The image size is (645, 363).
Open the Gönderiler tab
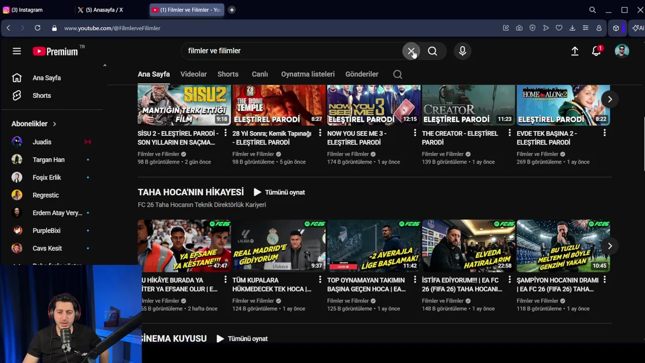tap(362, 74)
